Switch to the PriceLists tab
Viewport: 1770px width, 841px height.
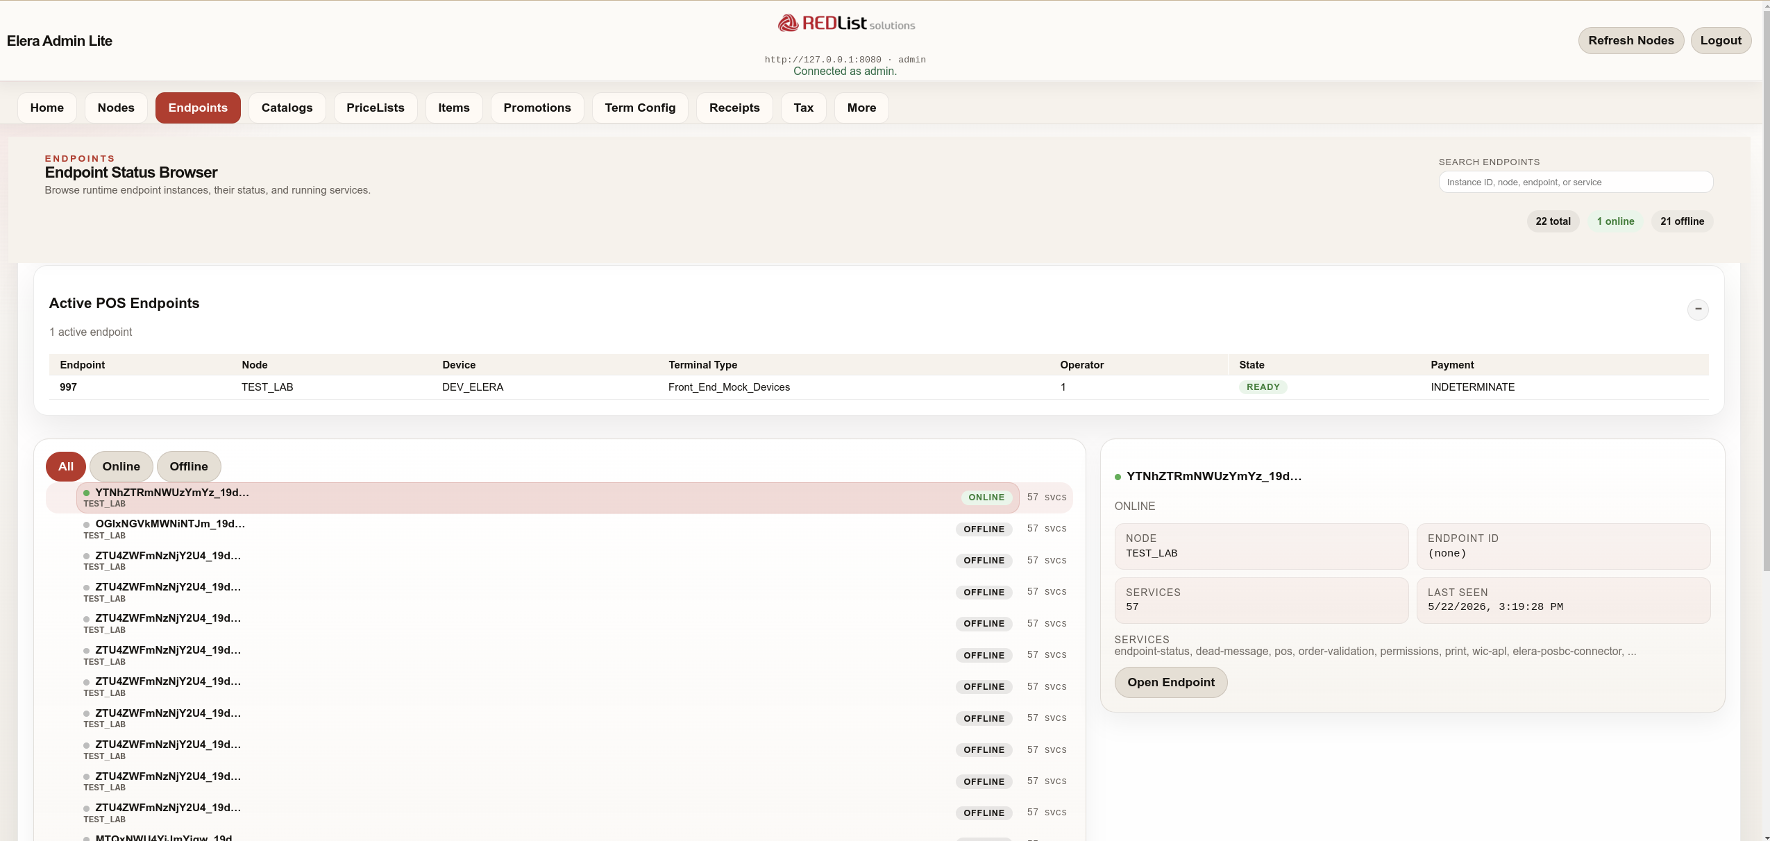click(376, 108)
